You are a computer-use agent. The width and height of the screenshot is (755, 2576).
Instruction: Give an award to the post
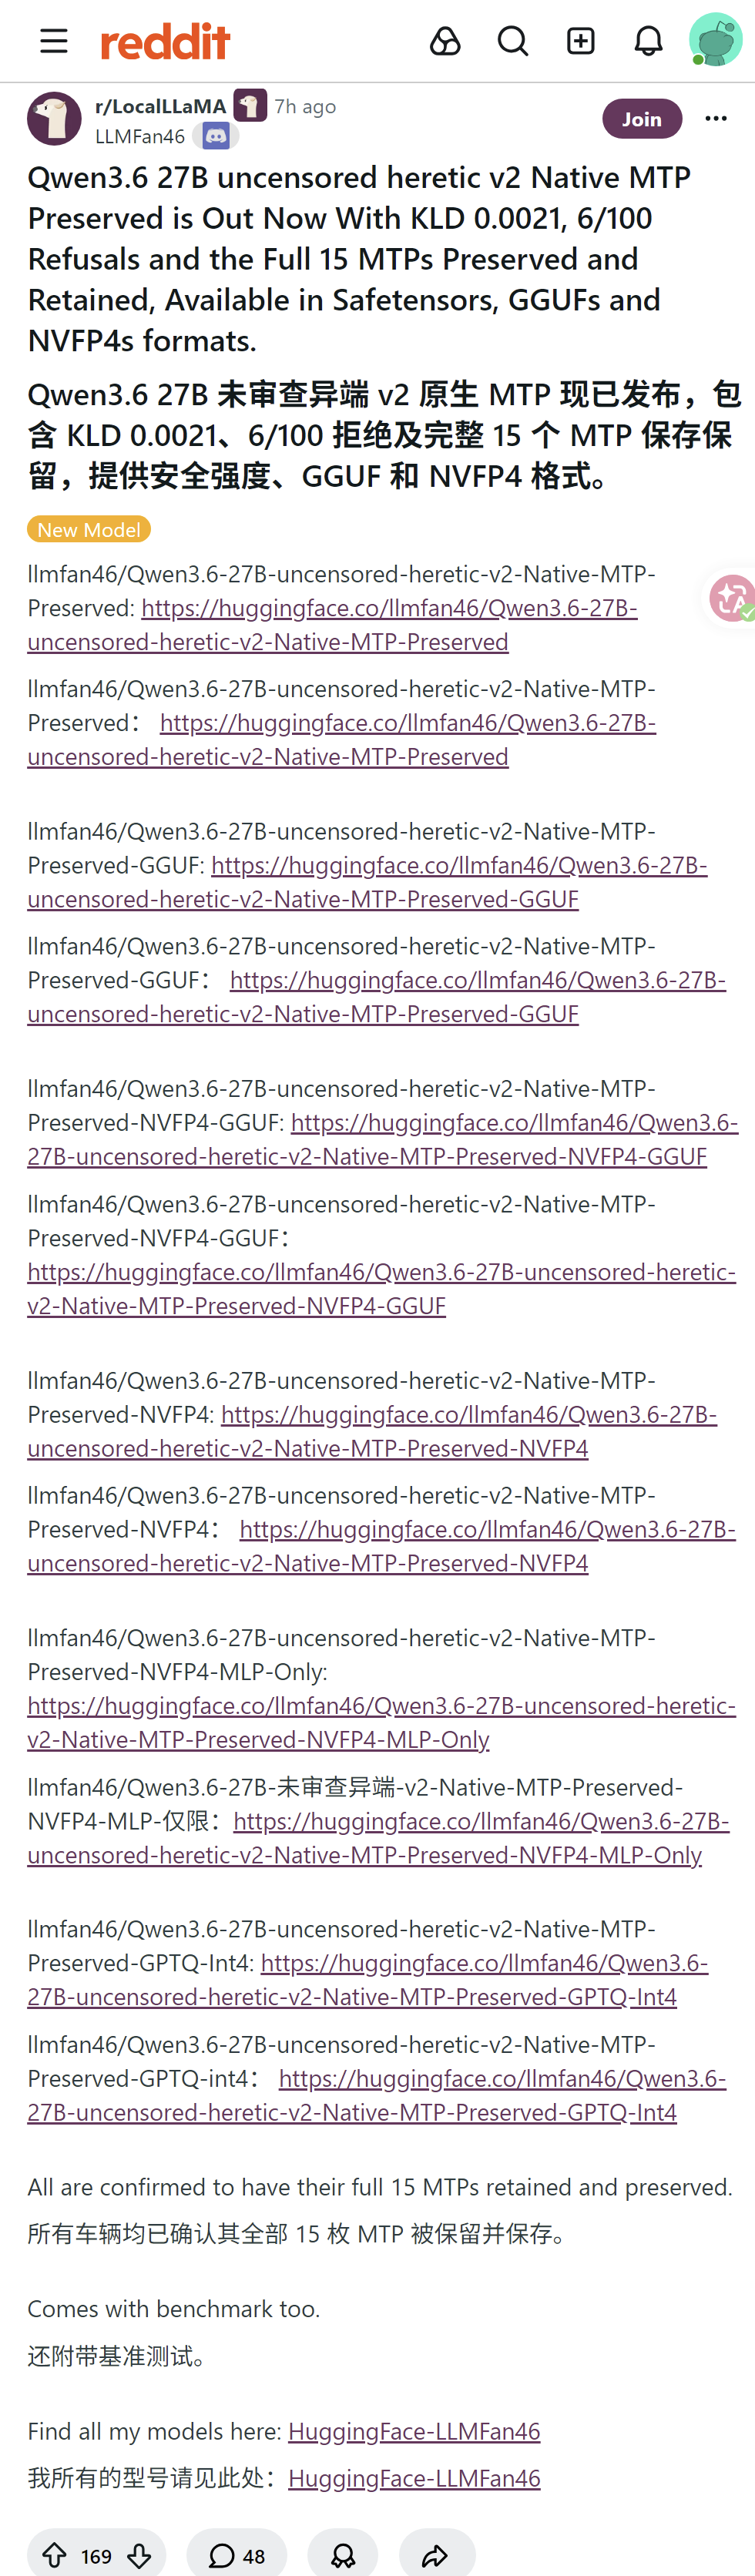point(343,2556)
